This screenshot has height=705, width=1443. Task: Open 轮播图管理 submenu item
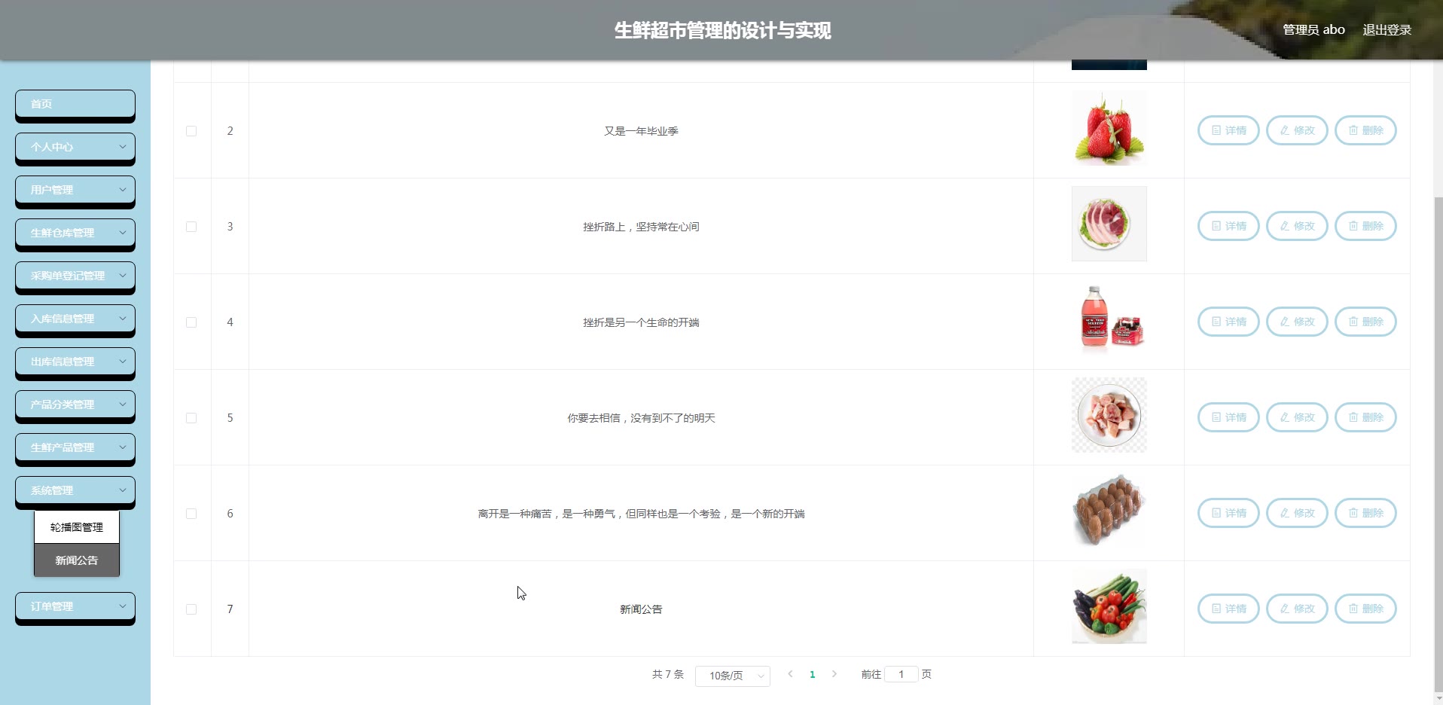click(x=77, y=527)
